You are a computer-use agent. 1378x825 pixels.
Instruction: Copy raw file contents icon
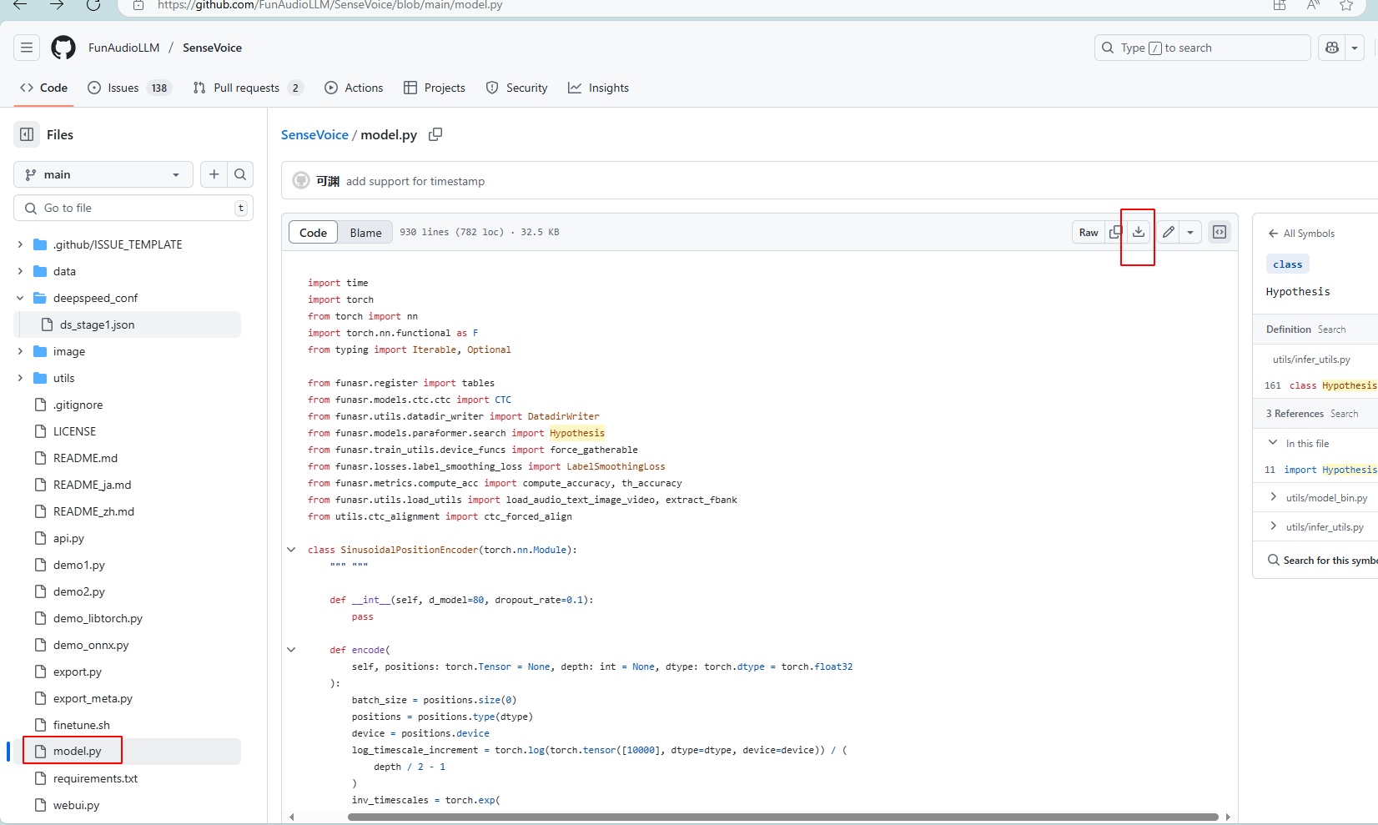pos(1115,233)
